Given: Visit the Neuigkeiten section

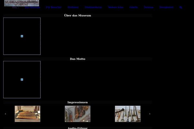Looking at the screenshot, I should (x=166, y=7).
